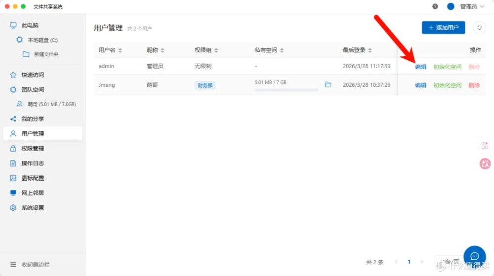Collapse sidebar with 收起侧边栏
The width and height of the screenshot is (494, 276).
[x=35, y=265]
